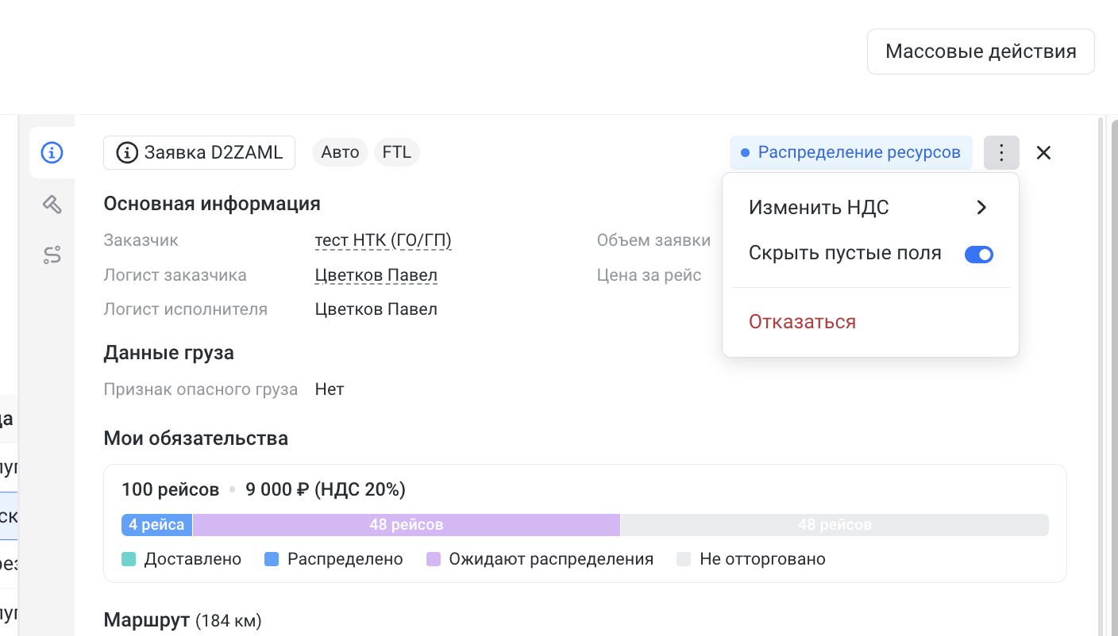This screenshot has width=1118, height=636.
Task: Select the auction hammer sidebar icon
Action: pyautogui.click(x=52, y=205)
